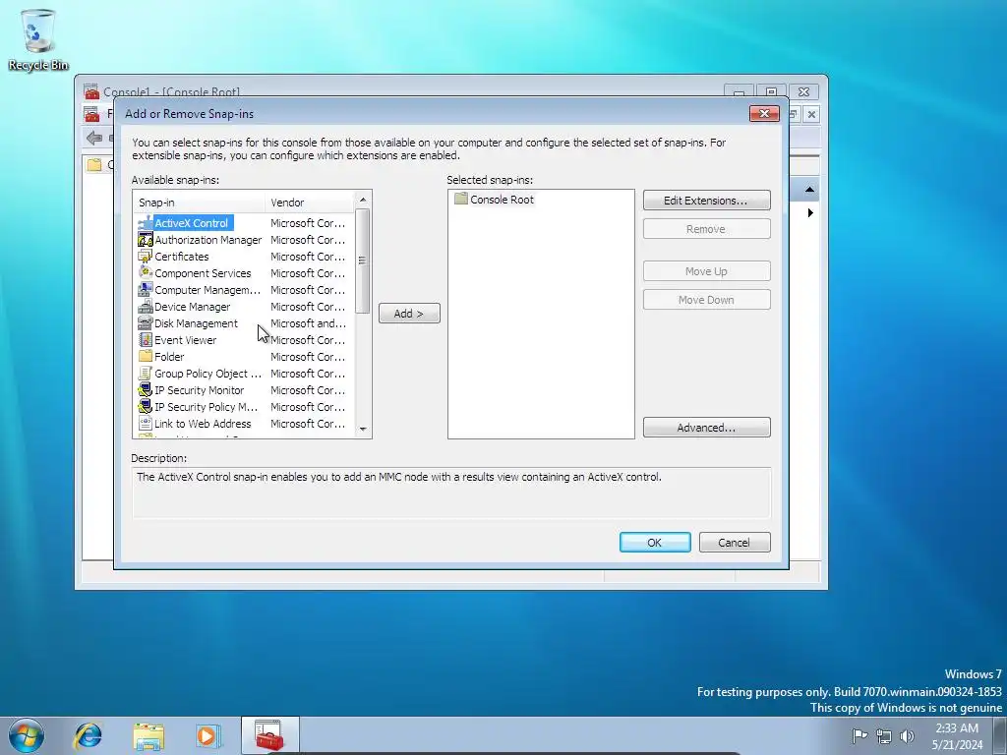Open the network tray icon

pyautogui.click(x=884, y=735)
